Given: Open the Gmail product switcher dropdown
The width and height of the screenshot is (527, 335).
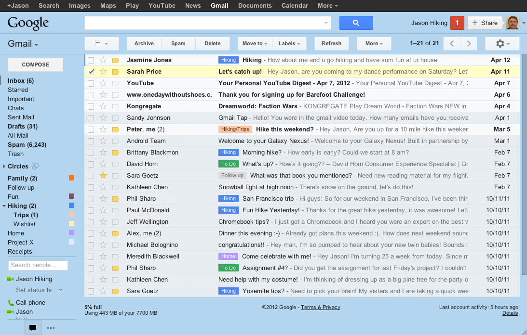Looking at the screenshot, I should pyautogui.click(x=23, y=44).
